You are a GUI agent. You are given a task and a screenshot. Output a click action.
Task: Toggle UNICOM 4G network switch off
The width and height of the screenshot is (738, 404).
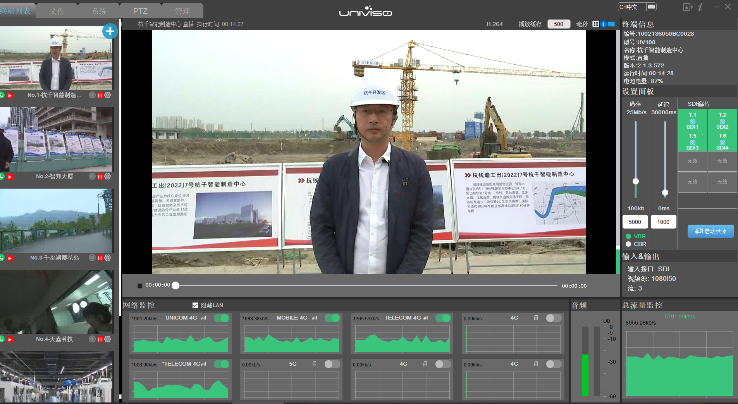[x=222, y=318]
